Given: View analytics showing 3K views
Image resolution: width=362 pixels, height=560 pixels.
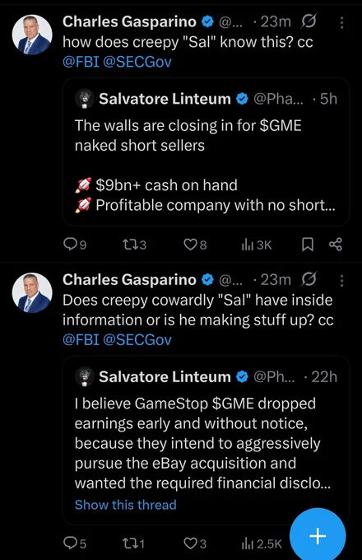Looking at the screenshot, I should (x=257, y=245).
